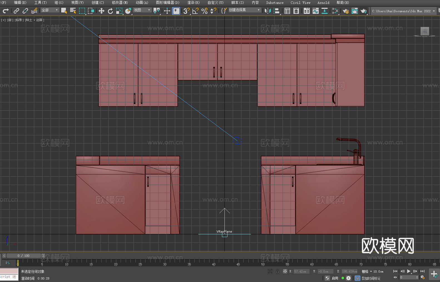Image resolution: width=440 pixels, height=282 pixels.
Task: Go to the end frame
Action: 422,271
